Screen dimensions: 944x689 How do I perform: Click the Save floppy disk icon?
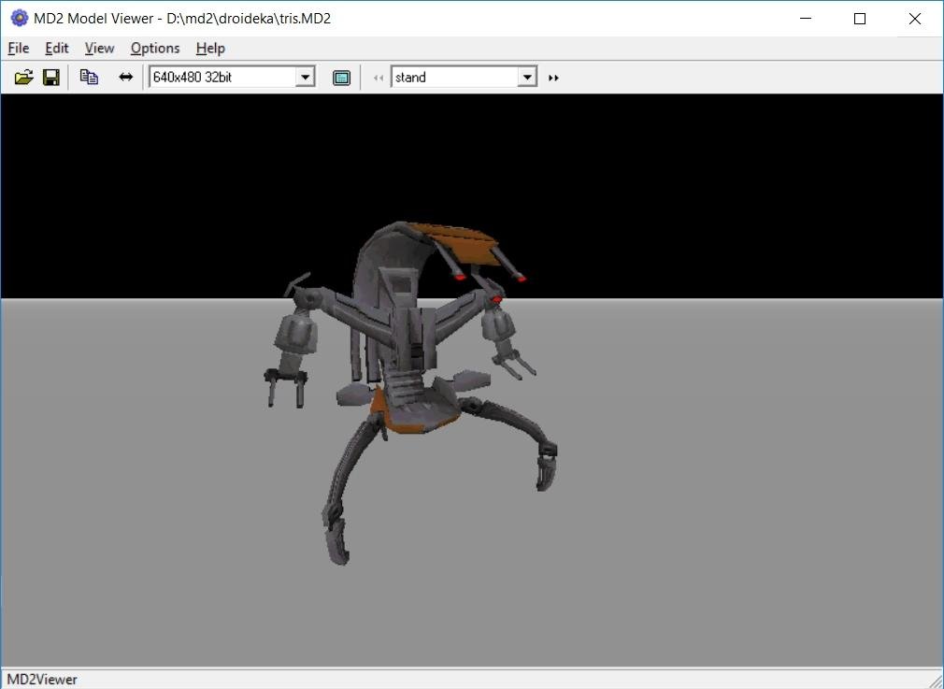coord(51,78)
